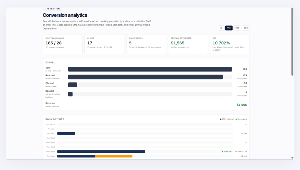Image resolution: width=300 pixels, height=170 pixels.
Task: Click the '42 sent' label
Action: pos(244,156)
